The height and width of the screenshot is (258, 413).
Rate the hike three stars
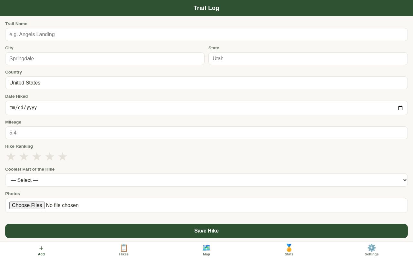37,157
